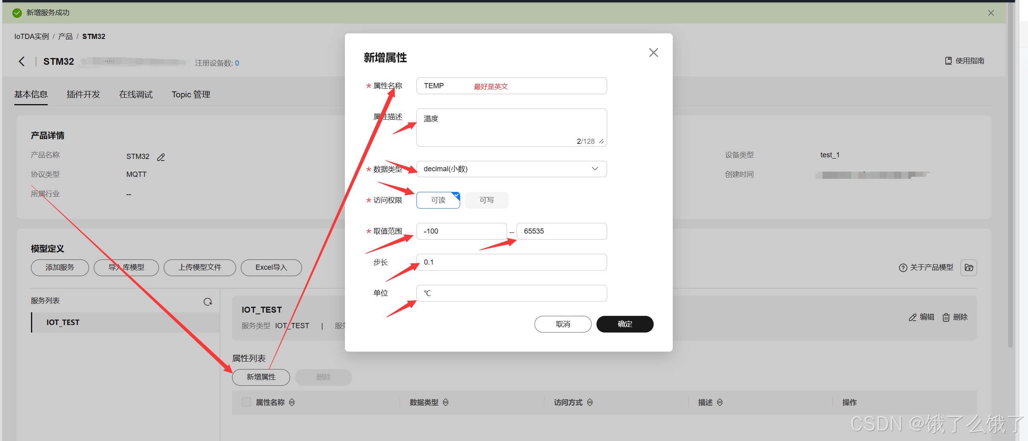
Task: Sort attribute list by 访问方式 column
Action: click(589, 402)
